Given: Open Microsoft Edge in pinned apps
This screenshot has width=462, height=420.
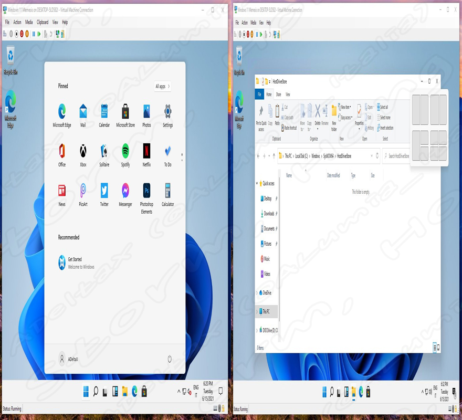Looking at the screenshot, I should tap(62, 115).
